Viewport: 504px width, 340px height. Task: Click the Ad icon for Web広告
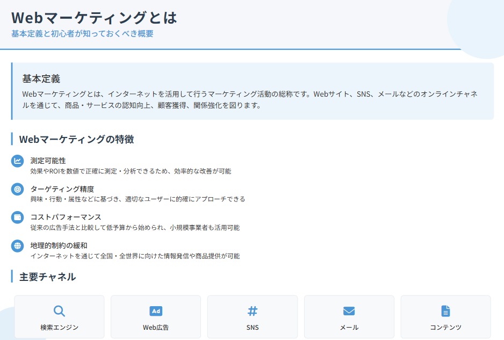[156, 311]
